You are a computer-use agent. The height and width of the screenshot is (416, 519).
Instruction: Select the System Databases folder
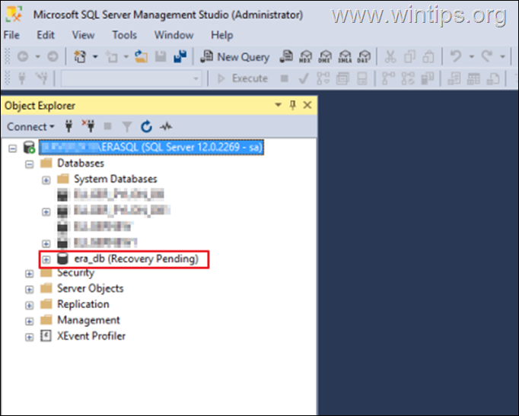115,179
